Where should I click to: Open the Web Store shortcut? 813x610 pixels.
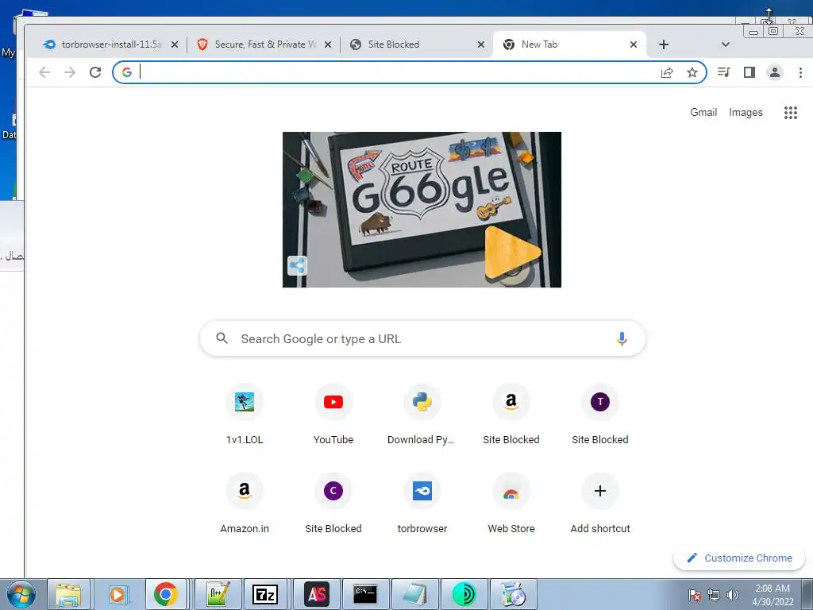511,504
